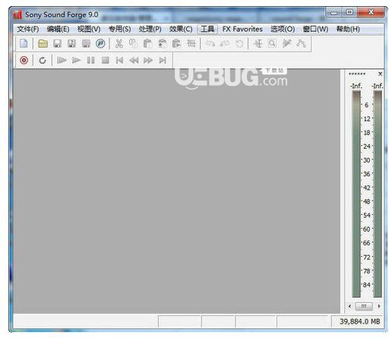Click the Pause playback button

pos(90,60)
